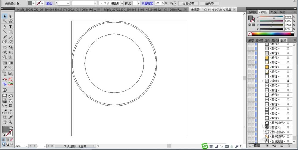
Task: Set fill mode to None in toolbox
Action: [12, 140]
